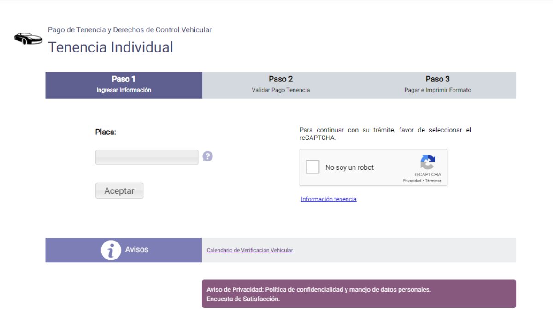This screenshot has height=322, width=553.
Task: Check the No soy un robot checkbox
Action: click(313, 167)
